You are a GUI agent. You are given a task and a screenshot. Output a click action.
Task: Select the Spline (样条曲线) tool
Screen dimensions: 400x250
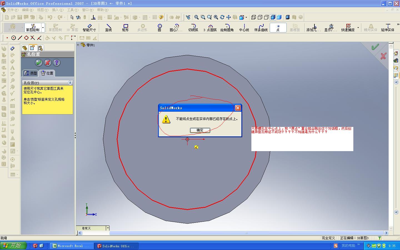[x=261, y=28]
